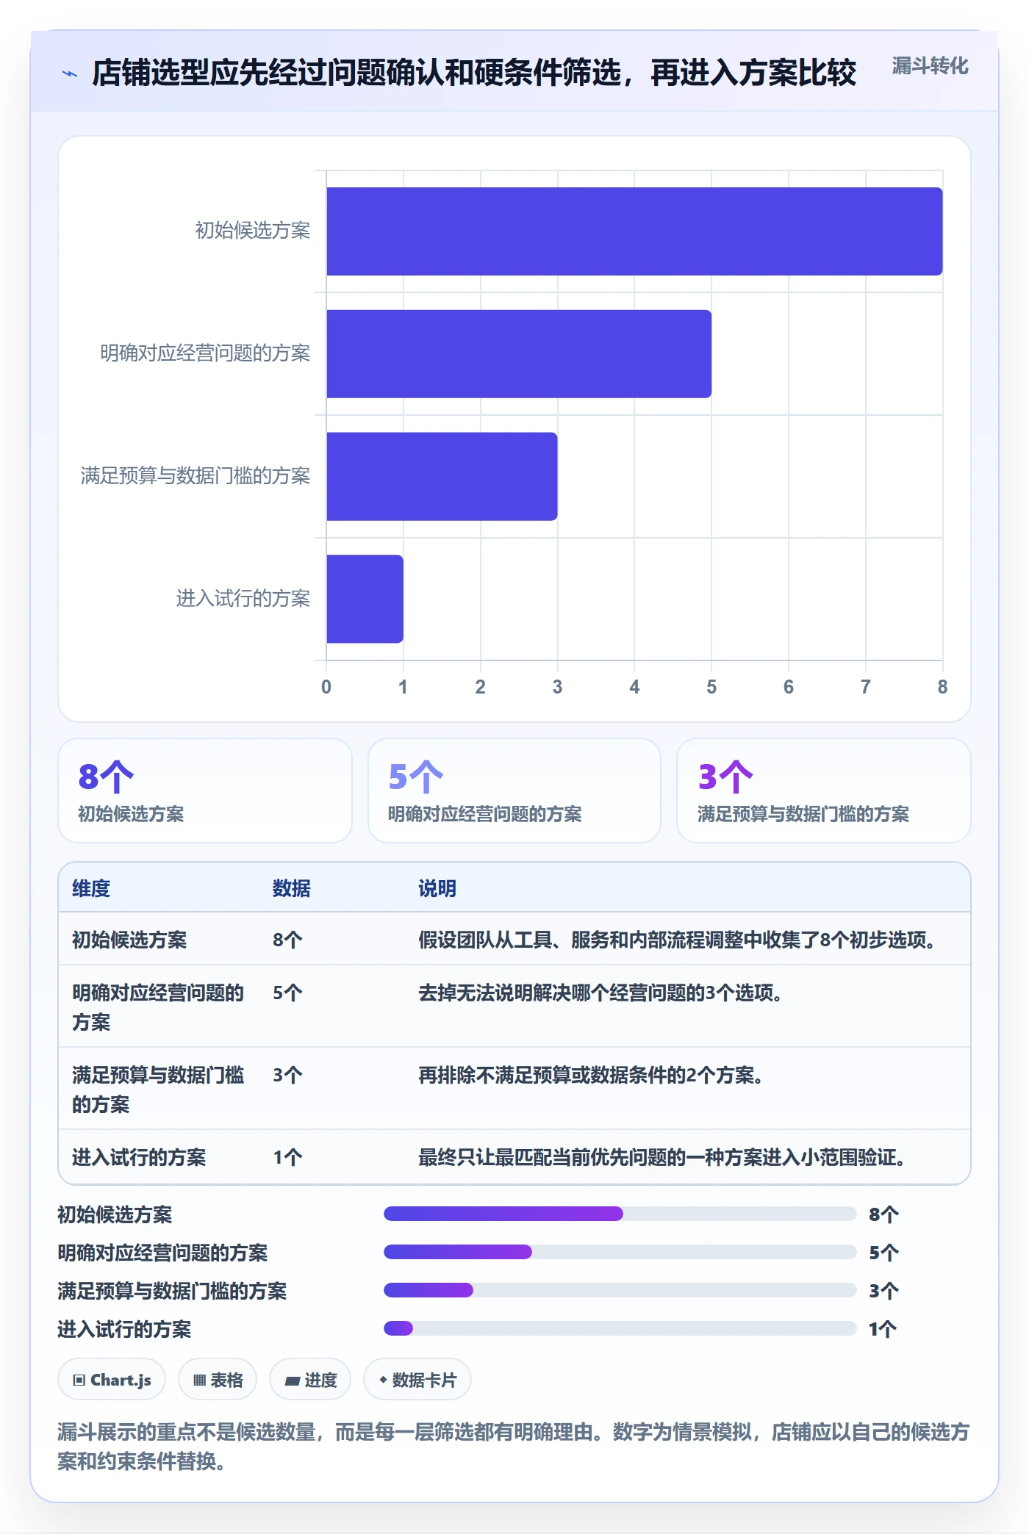Click x-axis tick label 5

[x=711, y=687]
